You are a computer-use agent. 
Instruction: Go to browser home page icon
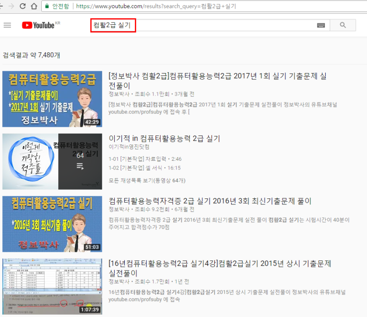[x=34, y=6]
